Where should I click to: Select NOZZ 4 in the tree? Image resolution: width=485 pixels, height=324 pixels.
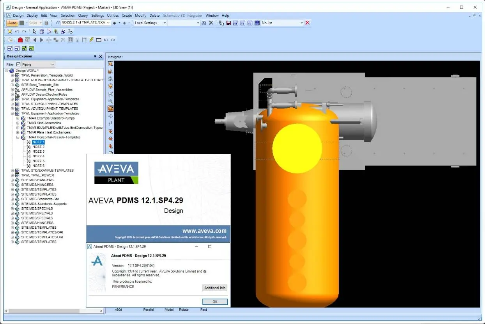38,156
